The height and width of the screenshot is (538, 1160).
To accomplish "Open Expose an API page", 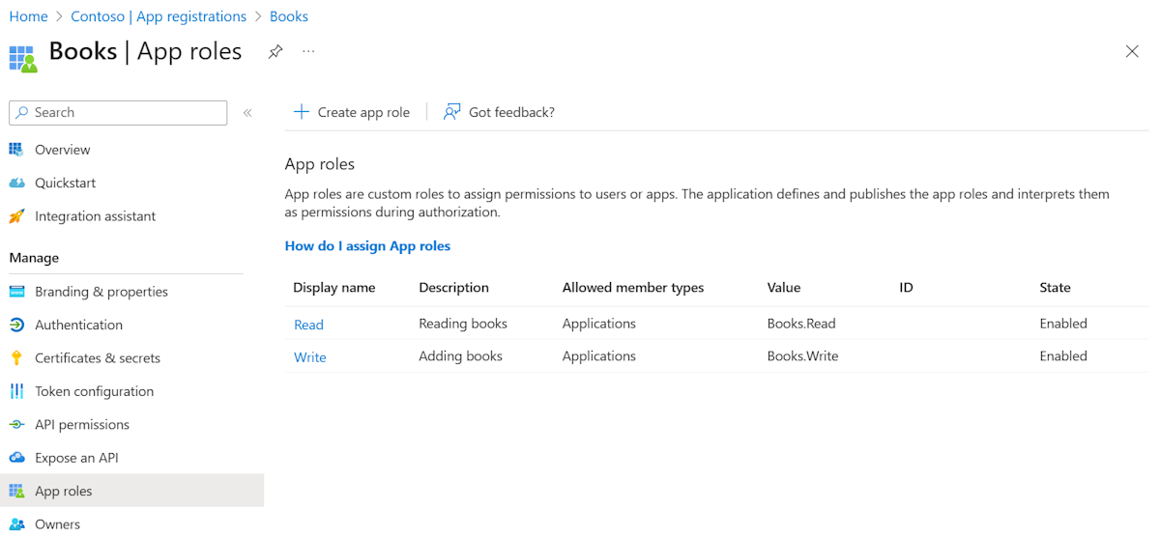I will [x=76, y=458].
